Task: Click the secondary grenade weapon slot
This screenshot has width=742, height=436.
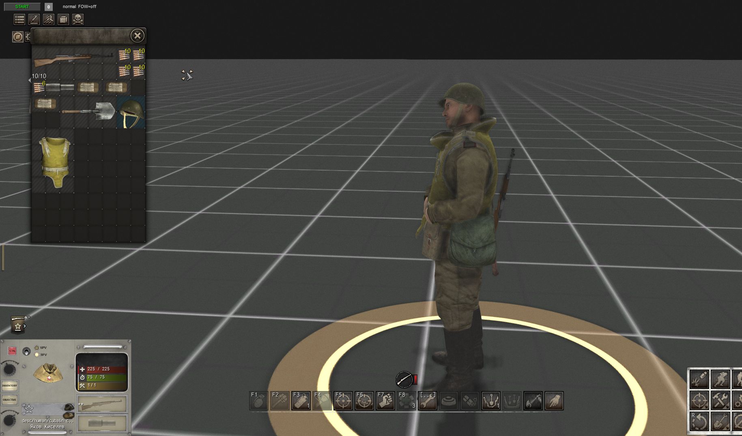Action: (x=102, y=423)
